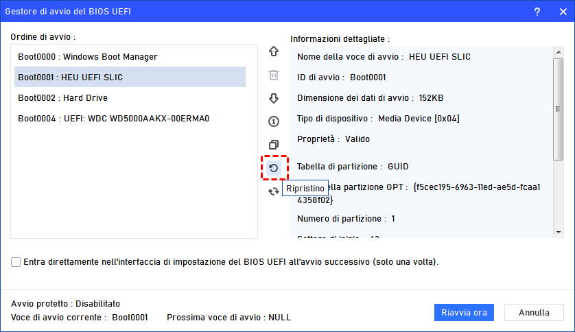Viewport: 575px width, 332px height.
Task: Click the move-up arrow icon
Action: [x=274, y=51]
